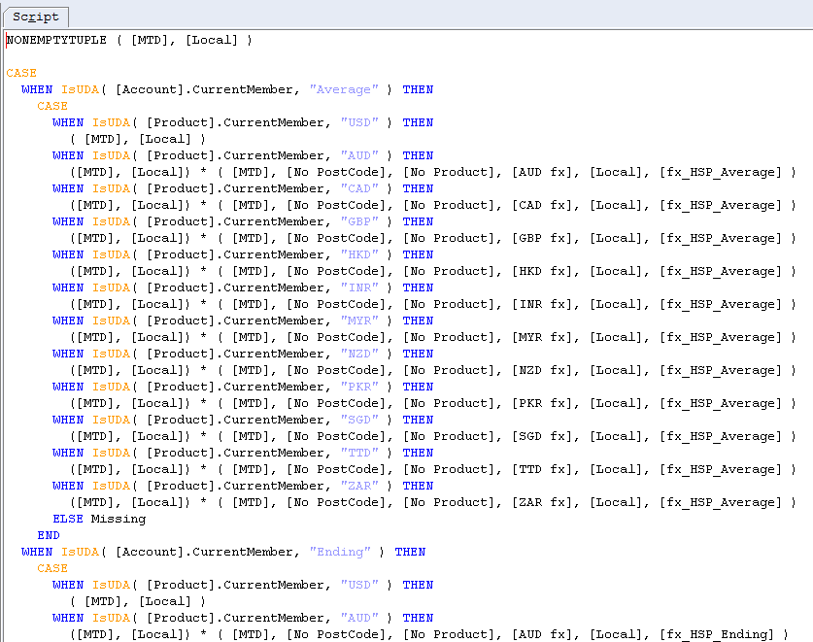Click THEN after the "Average" condition

pyautogui.click(x=418, y=89)
